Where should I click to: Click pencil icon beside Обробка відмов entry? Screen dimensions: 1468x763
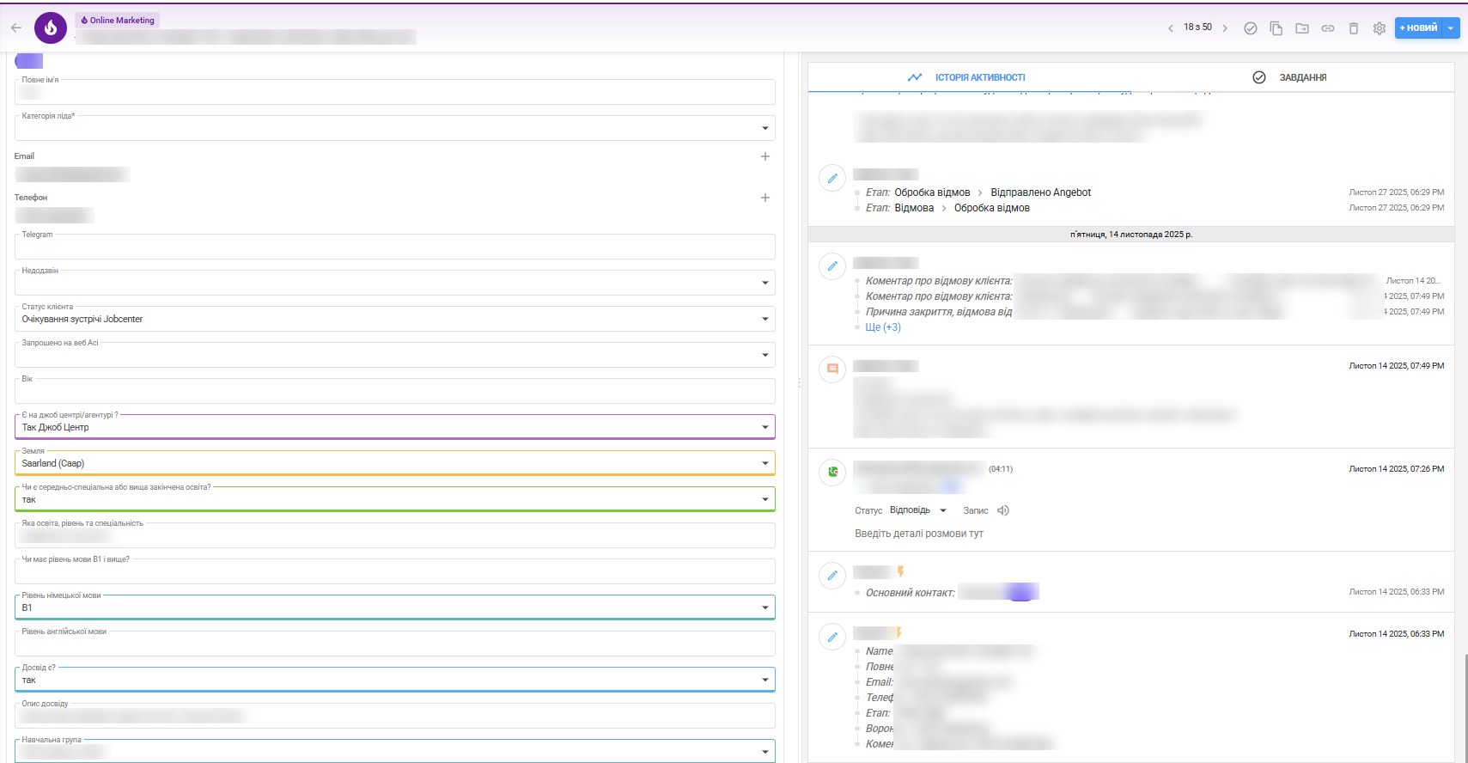point(832,178)
